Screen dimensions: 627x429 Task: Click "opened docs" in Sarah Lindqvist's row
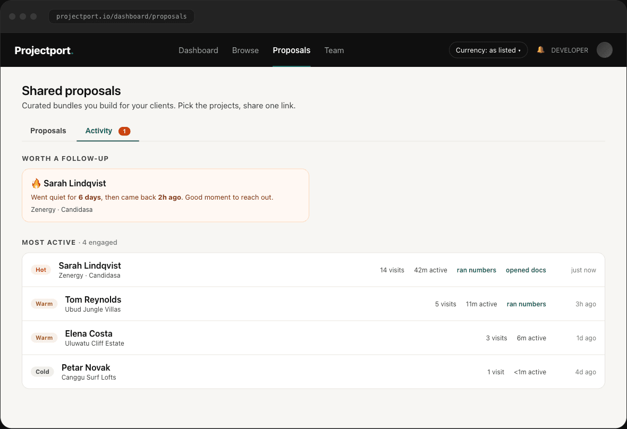pos(526,270)
